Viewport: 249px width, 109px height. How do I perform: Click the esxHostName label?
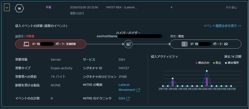point(107,36)
